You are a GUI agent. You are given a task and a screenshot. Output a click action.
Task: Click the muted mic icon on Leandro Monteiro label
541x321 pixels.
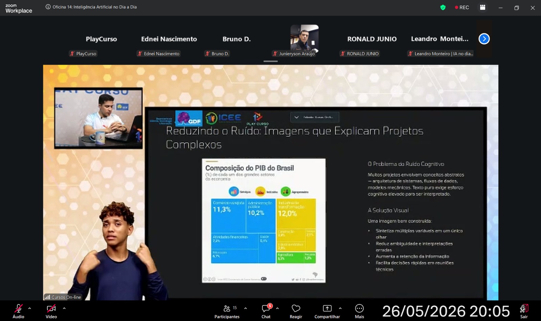pyautogui.click(x=410, y=53)
